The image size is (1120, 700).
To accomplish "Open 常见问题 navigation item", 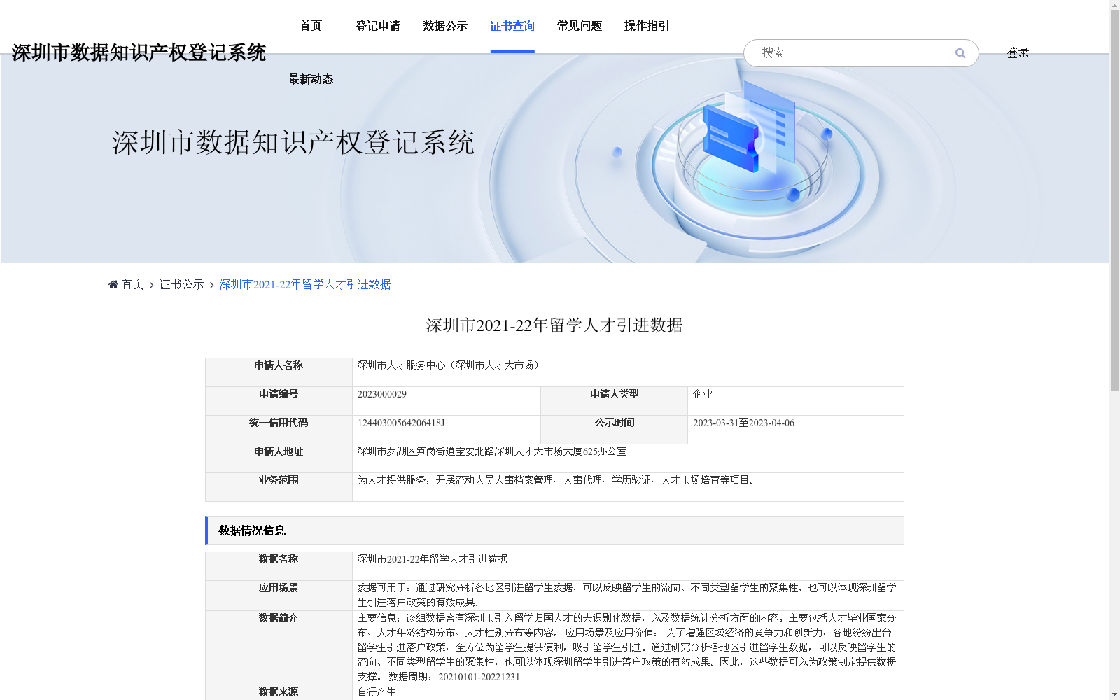I will coord(580,26).
